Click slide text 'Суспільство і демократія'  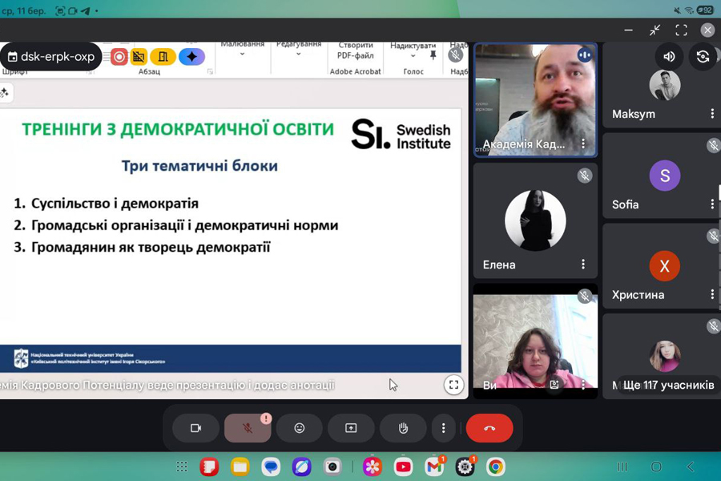[x=115, y=203]
